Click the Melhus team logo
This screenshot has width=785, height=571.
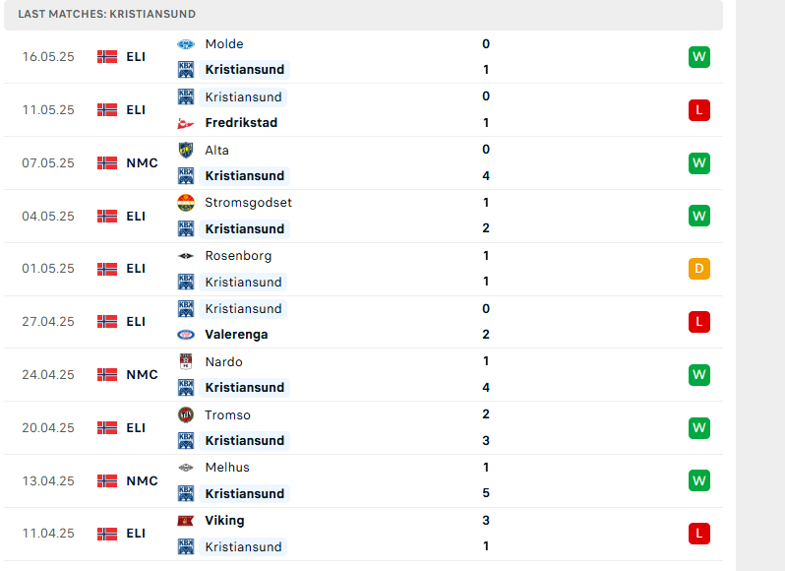point(186,468)
